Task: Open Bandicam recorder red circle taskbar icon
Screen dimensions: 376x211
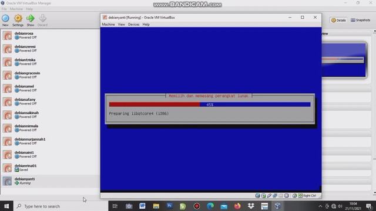Action: pyautogui.click(x=197, y=206)
